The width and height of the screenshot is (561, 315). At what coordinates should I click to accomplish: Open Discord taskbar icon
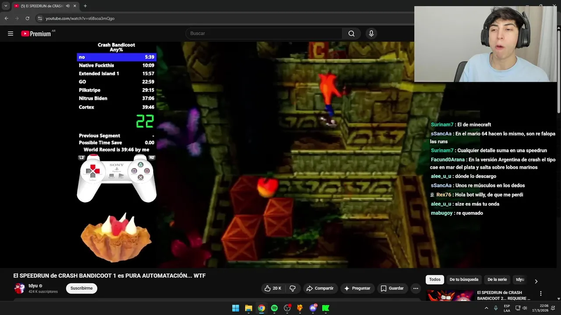pos(313,308)
